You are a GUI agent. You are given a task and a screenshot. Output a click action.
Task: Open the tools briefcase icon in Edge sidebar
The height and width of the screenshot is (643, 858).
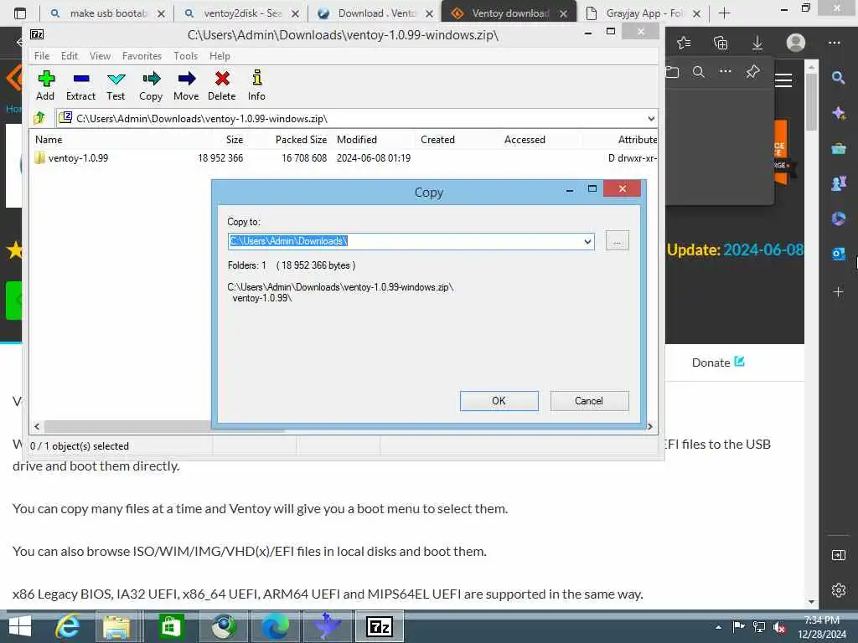coord(838,148)
